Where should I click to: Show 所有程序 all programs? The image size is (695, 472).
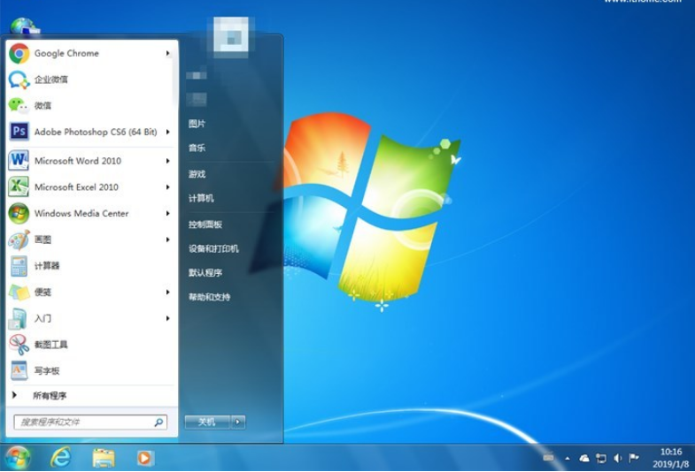tap(50, 395)
